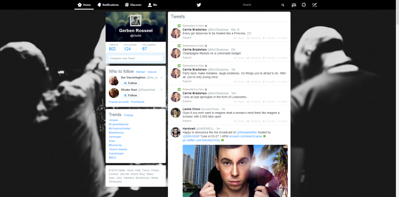This screenshot has width=399, height=197.
Task: Click the Compose new Tweet box
Action: [x=136, y=58]
